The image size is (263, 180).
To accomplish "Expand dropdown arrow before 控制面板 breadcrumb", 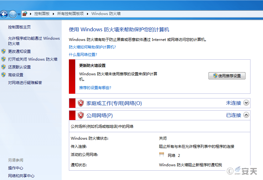I will coord(31,14).
